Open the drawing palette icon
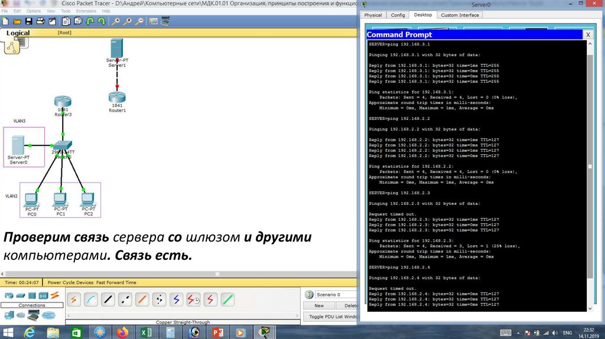This screenshot has height=339, width=605. click(x=154, y=21)
